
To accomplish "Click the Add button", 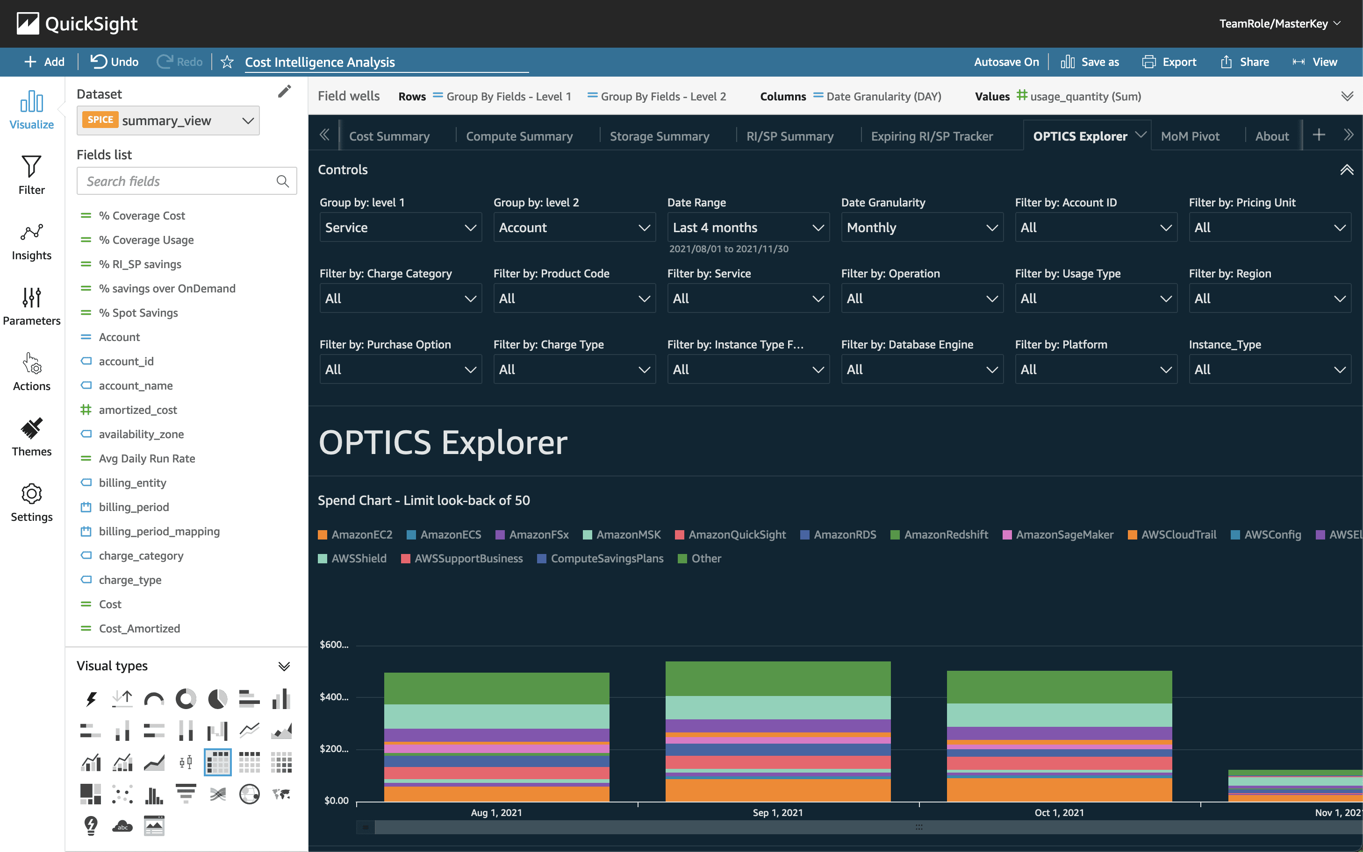I will (x=44, y=61).
